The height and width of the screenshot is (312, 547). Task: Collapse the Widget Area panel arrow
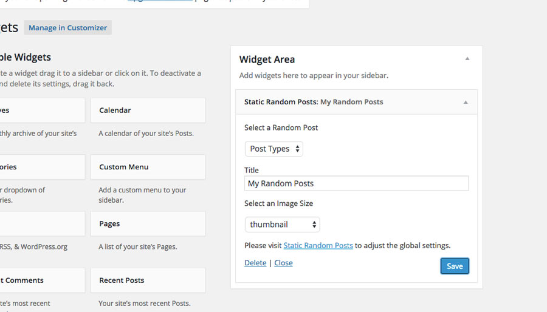pyautogui.click(x=467, y=59)
